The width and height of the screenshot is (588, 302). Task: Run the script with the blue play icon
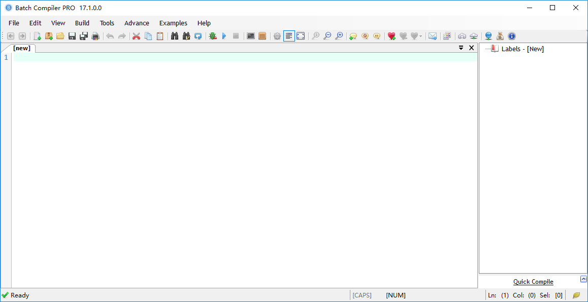pos(224,36)
